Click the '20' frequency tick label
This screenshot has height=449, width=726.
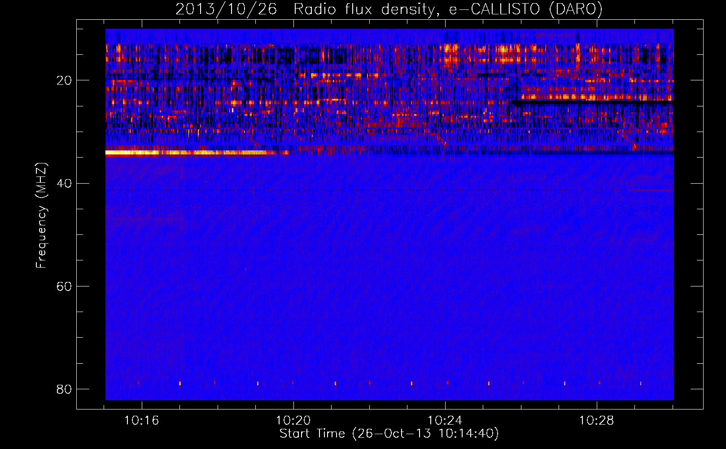[x=64, y=81]
